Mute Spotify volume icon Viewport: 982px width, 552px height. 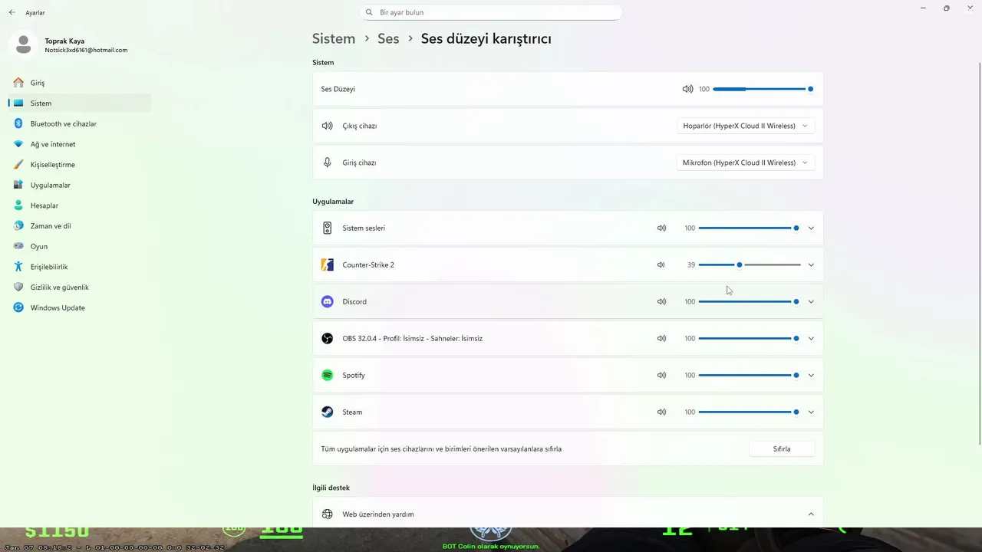661,375
